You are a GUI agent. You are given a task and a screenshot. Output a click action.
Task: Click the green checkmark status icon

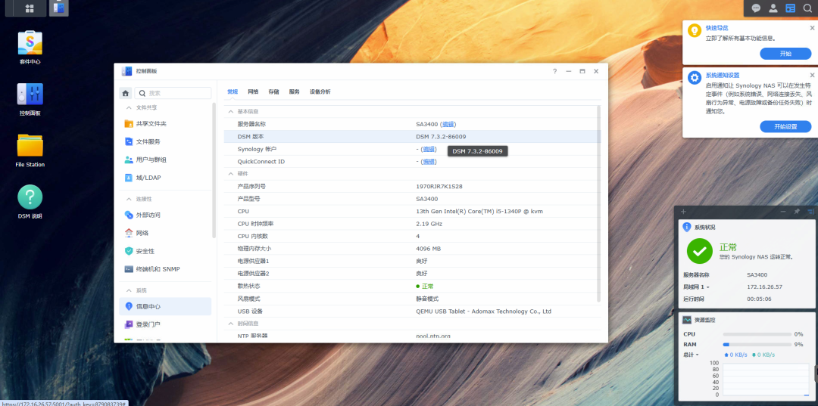click(x=700, y=251)
